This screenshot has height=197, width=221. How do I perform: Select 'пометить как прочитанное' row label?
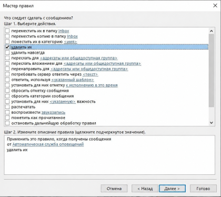tap(38, 118)
